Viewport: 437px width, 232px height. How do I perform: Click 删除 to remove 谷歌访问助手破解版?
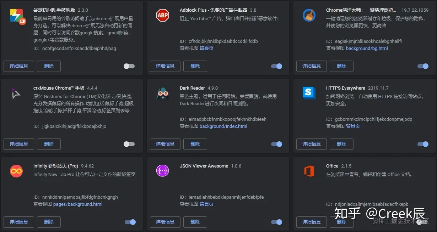[49, 66]
